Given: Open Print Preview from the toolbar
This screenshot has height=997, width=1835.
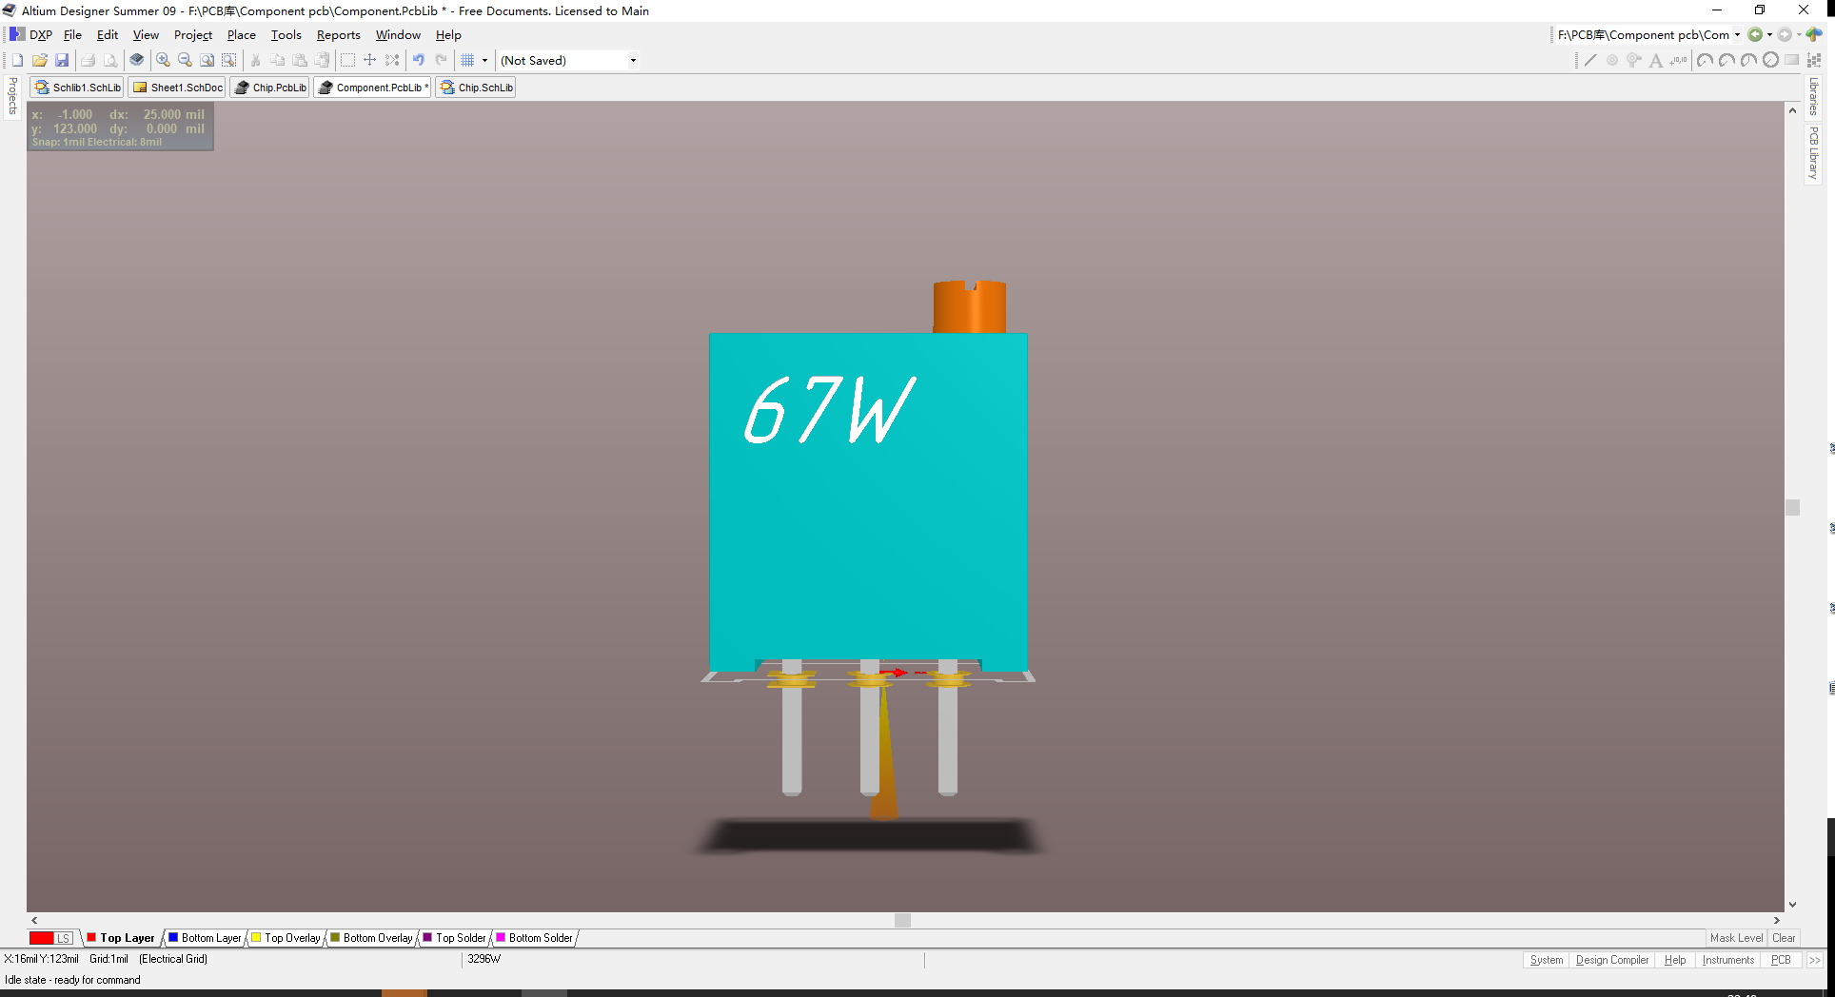Looking at the screenshot, I should tap(110, 60).
